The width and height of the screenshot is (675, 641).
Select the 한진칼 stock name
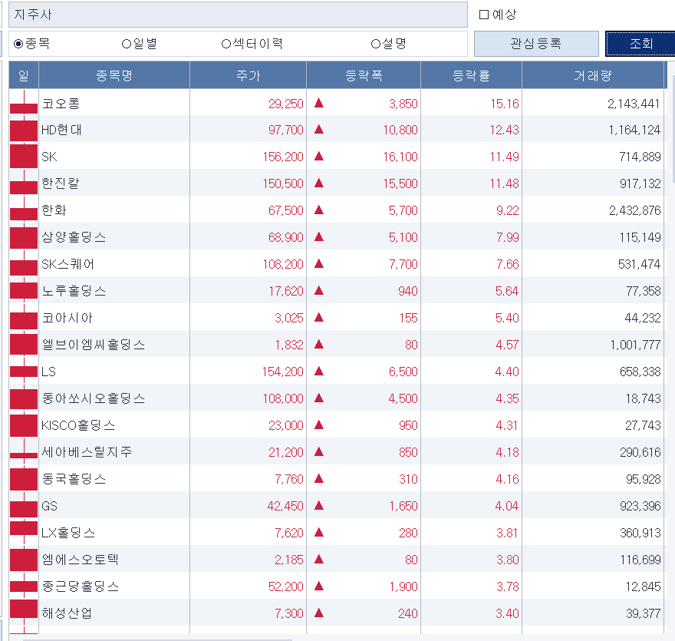61,183
